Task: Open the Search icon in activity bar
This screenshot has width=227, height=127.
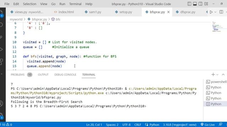Action: pos(1,25)
